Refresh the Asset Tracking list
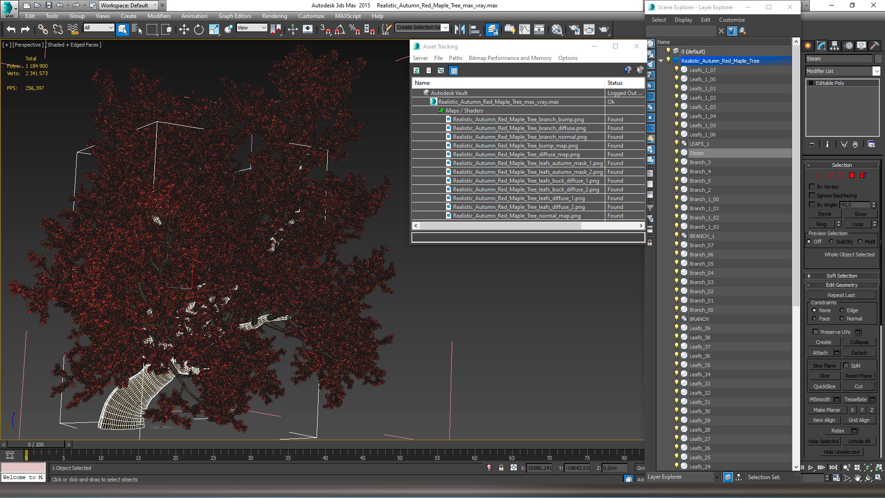This screenshot has height=498, width=885. click(x=416, y=71)
